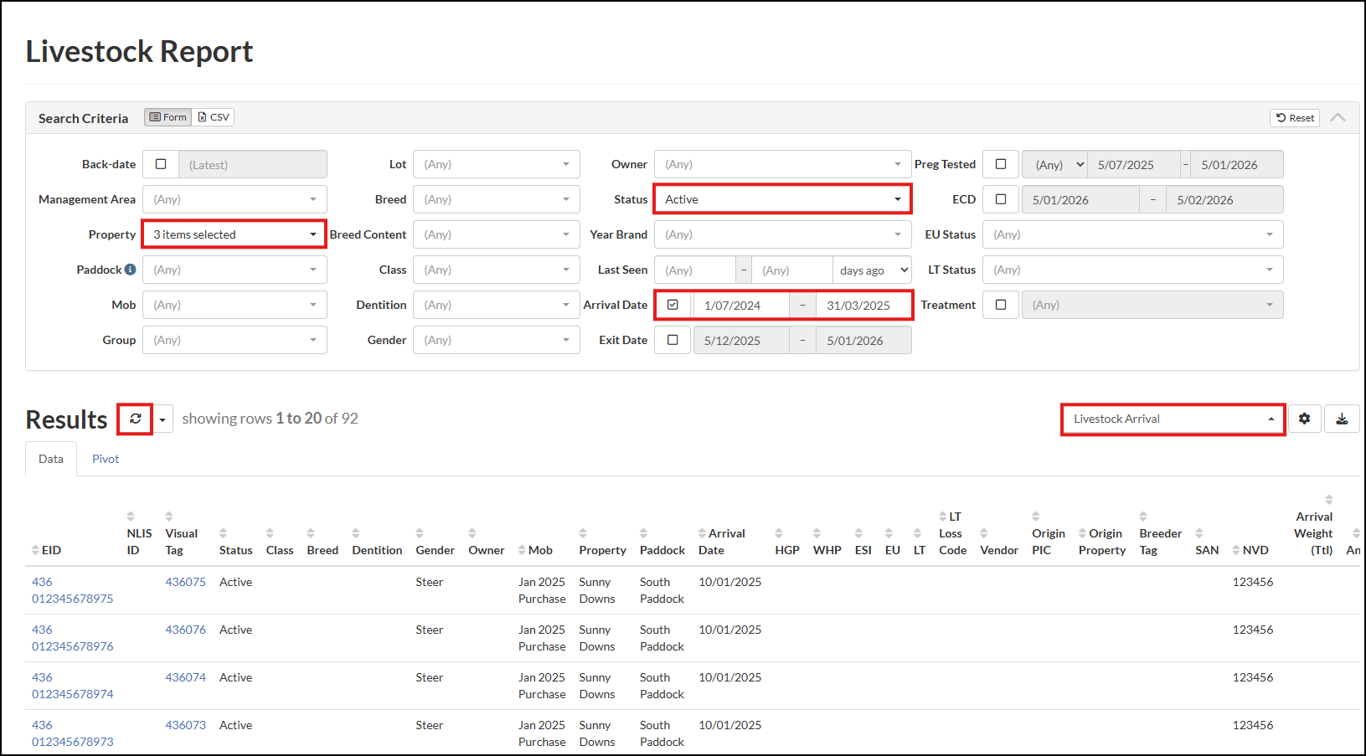Click the Paddock info icon
This screenshot has height=756, width=1366.
131,270
